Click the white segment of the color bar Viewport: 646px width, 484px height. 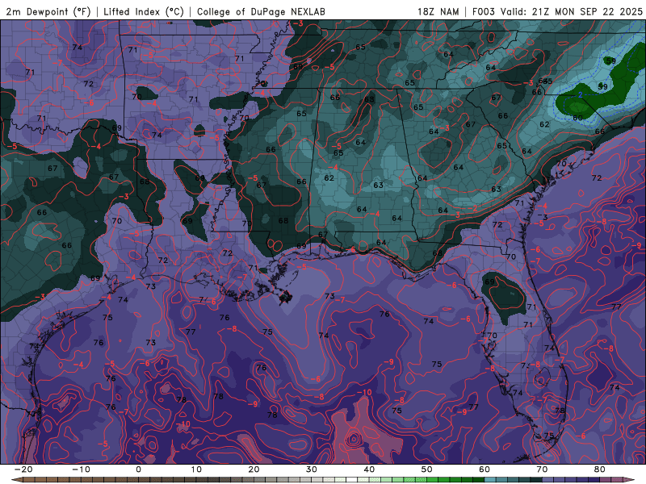[x=351, y=480]
